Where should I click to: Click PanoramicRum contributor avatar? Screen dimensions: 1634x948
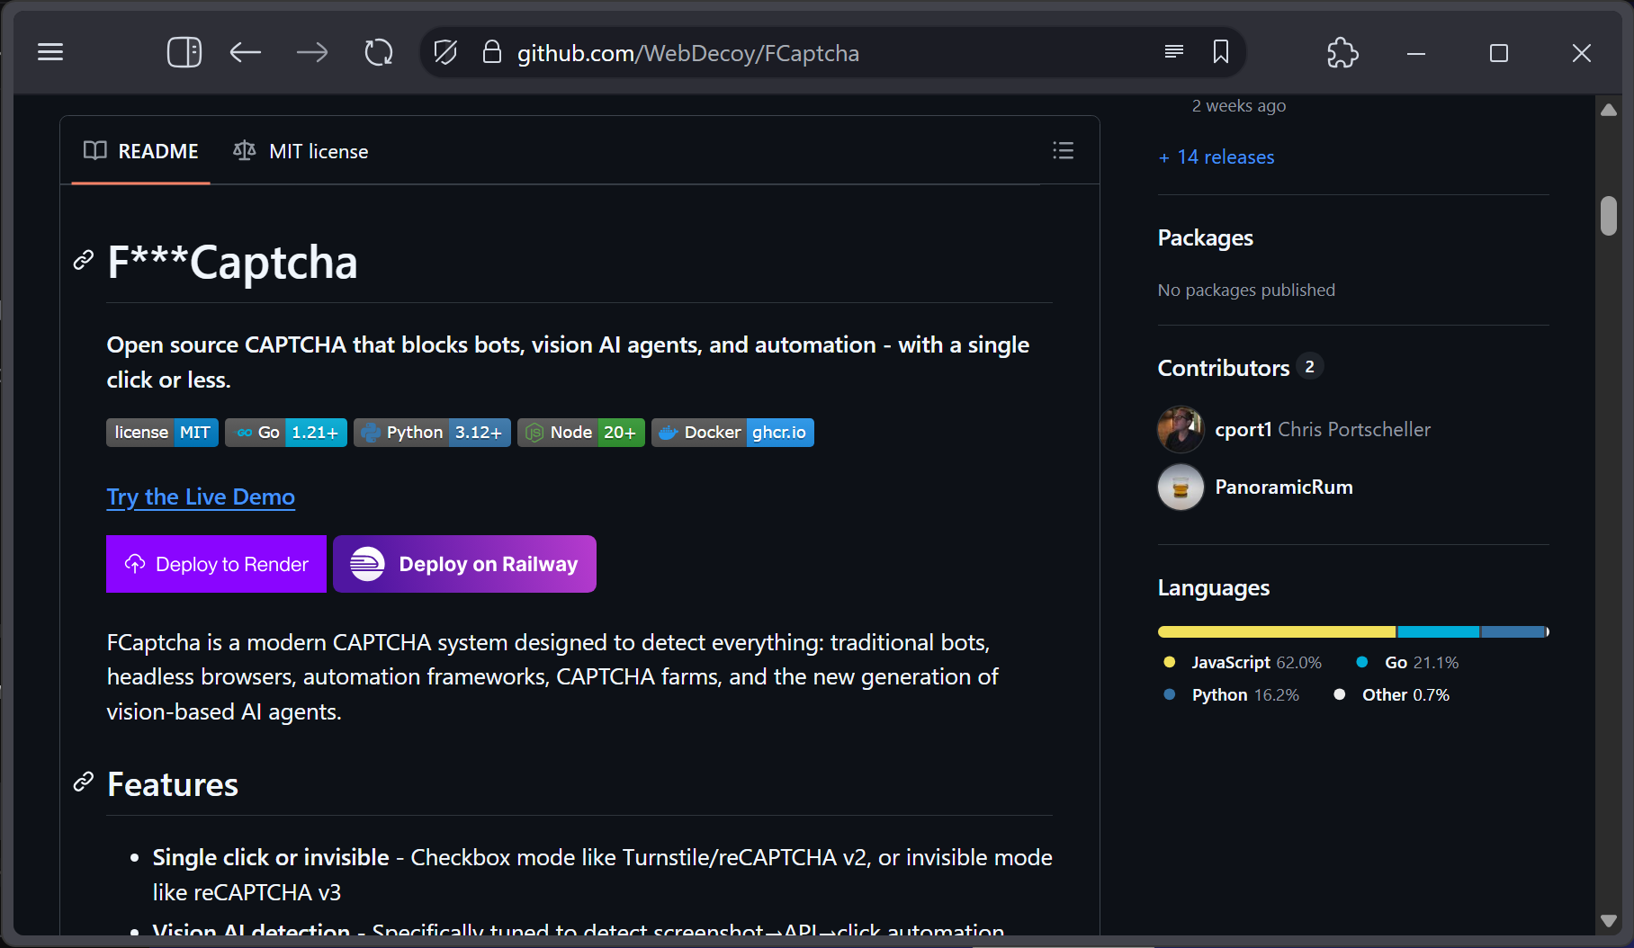[x=1181, y=487]
